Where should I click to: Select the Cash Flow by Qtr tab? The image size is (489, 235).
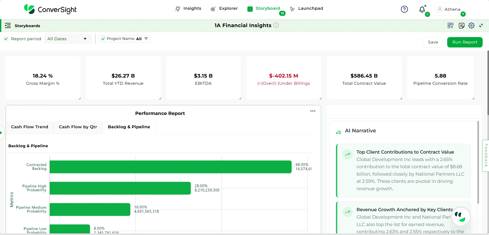coord(78,127)
